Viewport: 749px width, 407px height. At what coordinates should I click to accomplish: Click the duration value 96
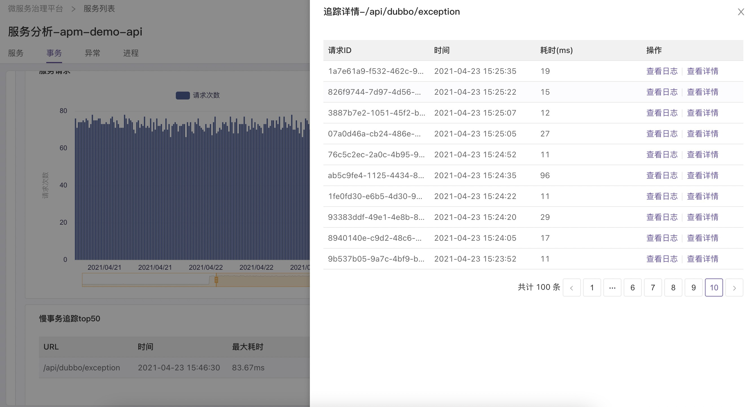click(x=545, y=175)
